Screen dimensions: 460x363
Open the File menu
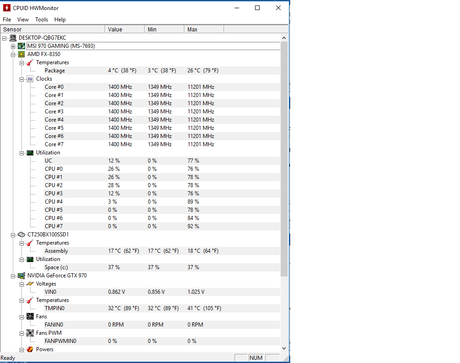pyautogui.click(x=7, y=20)
